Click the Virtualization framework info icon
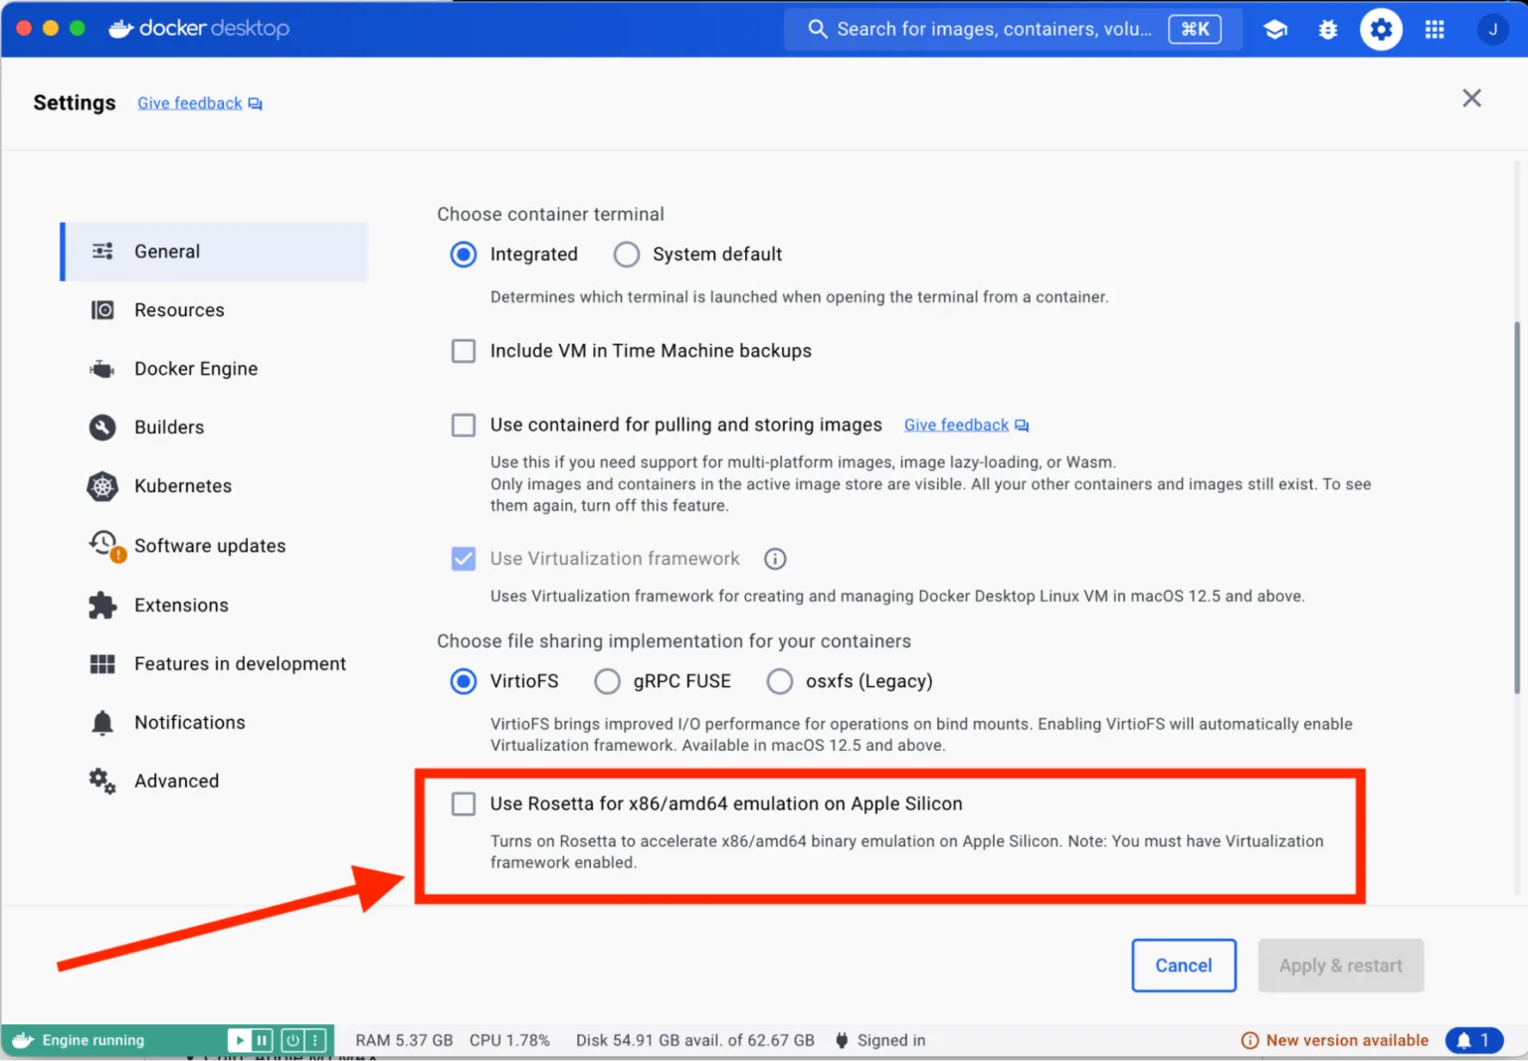Viewport: 1528px width, 1061px height. [x=775, y=559]
